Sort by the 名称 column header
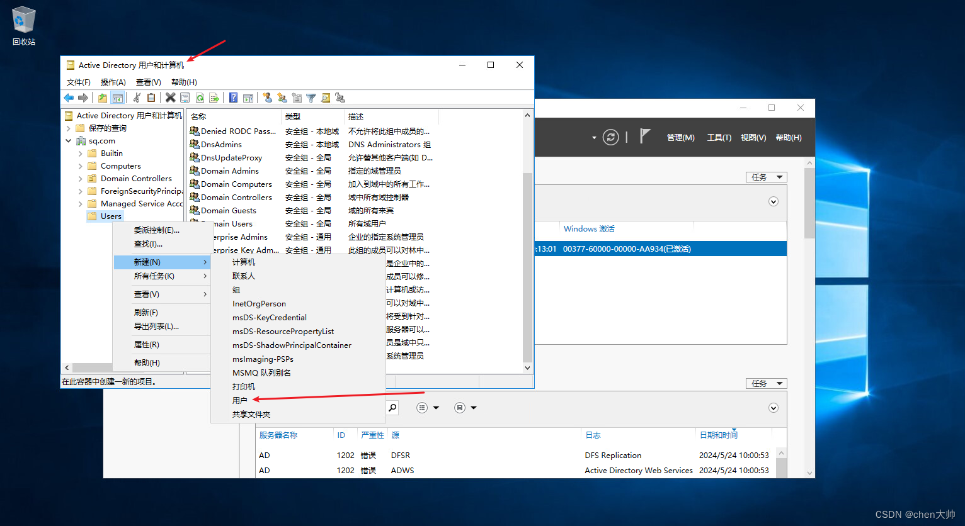The image size is (965, 526). pyautogui.click(x=234, y=116)
